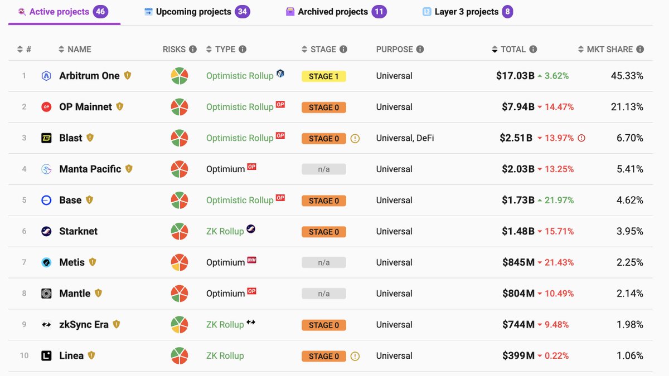Click the 45.33% market share value

(627, 76)
